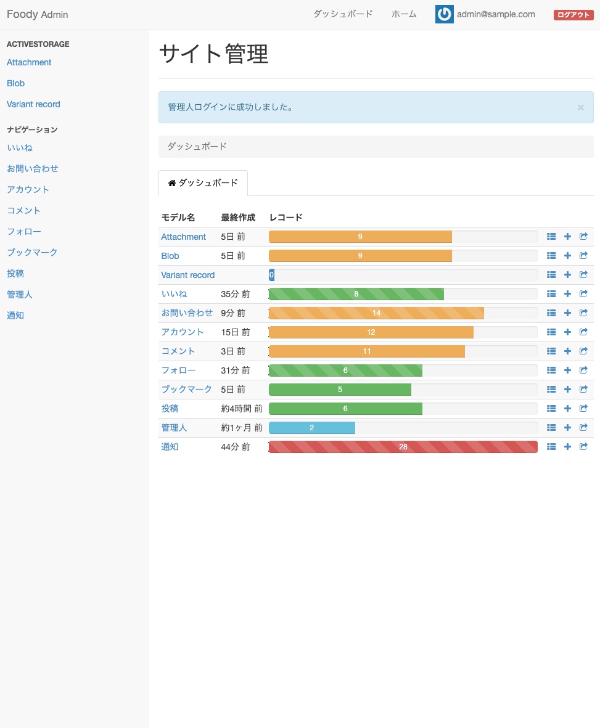The width and height of the screenshot is (600, 728).
Task: Click 44分 前 in 通知 row
Action: (x=236, y=447)
